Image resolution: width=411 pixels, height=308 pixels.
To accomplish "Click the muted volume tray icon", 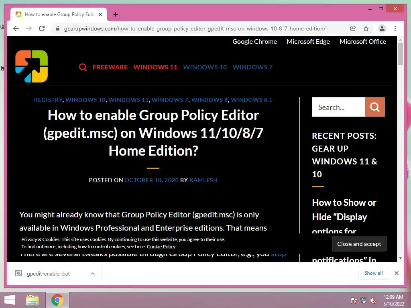I will [x=373, y=300].
